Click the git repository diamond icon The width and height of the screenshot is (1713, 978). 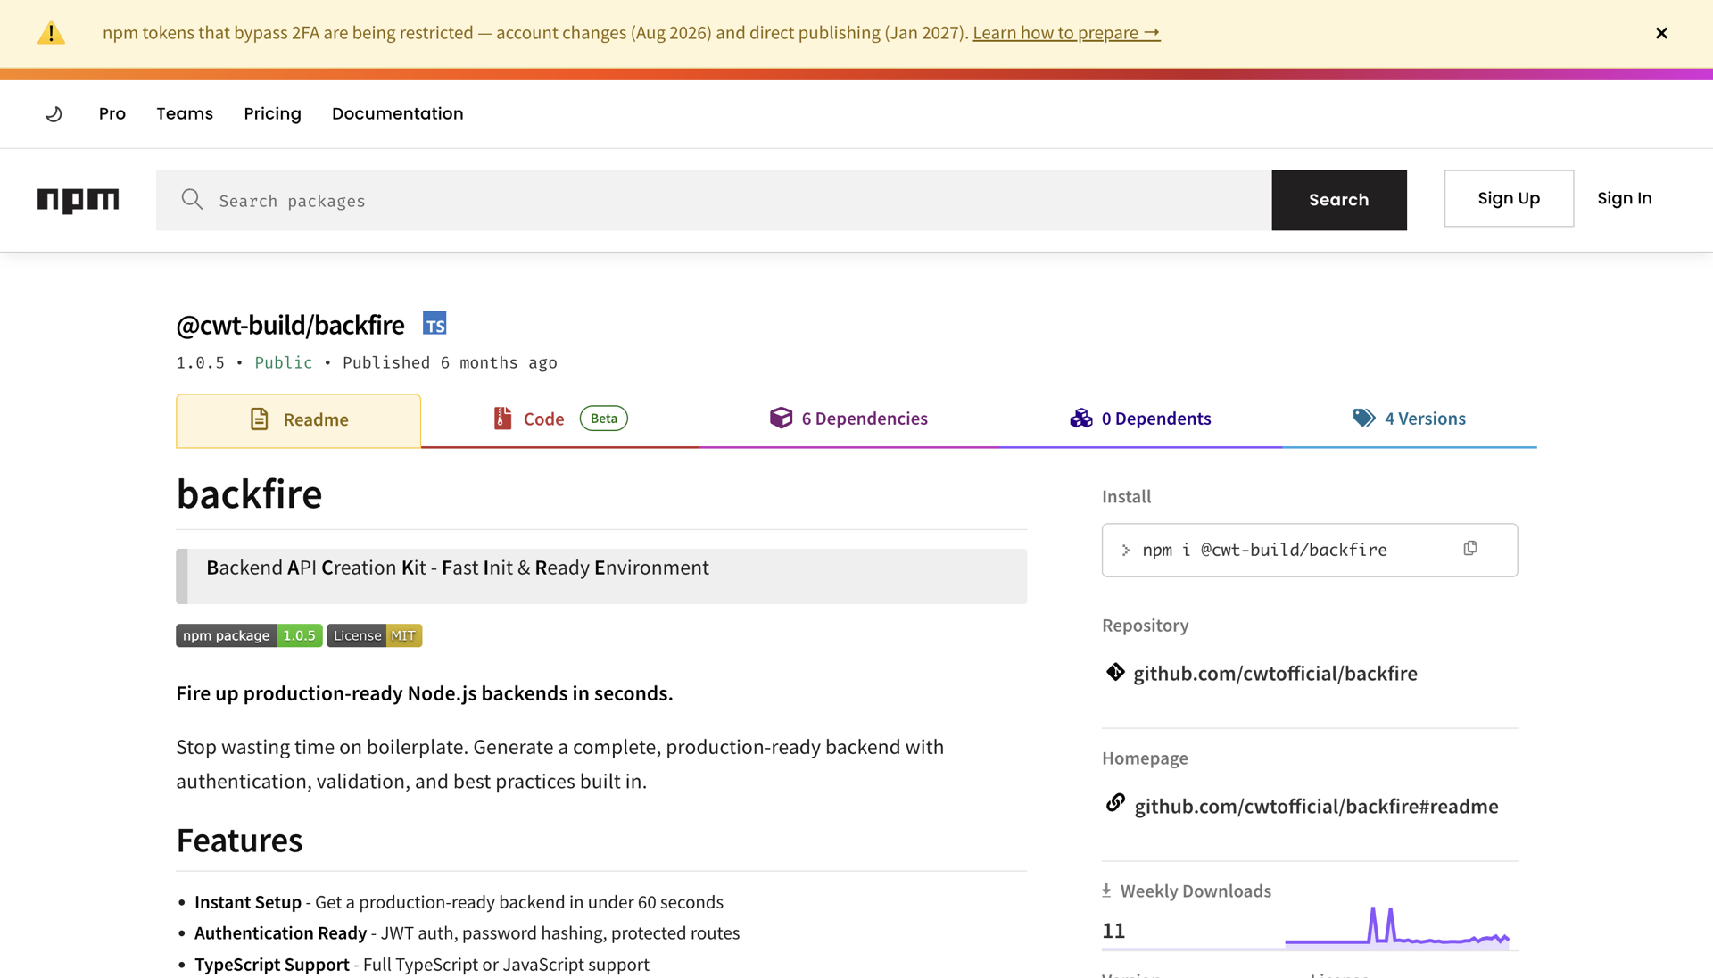point(1115,672)
